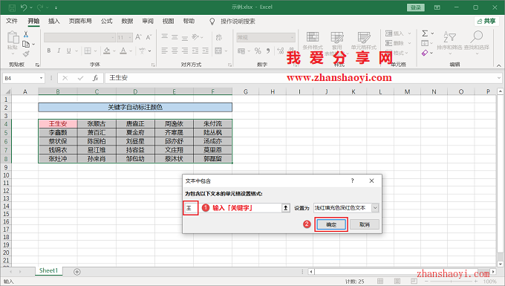Toggle Bold formatting button
The image size is (505, 286).
pyautogui.click(x=49, y=51)
